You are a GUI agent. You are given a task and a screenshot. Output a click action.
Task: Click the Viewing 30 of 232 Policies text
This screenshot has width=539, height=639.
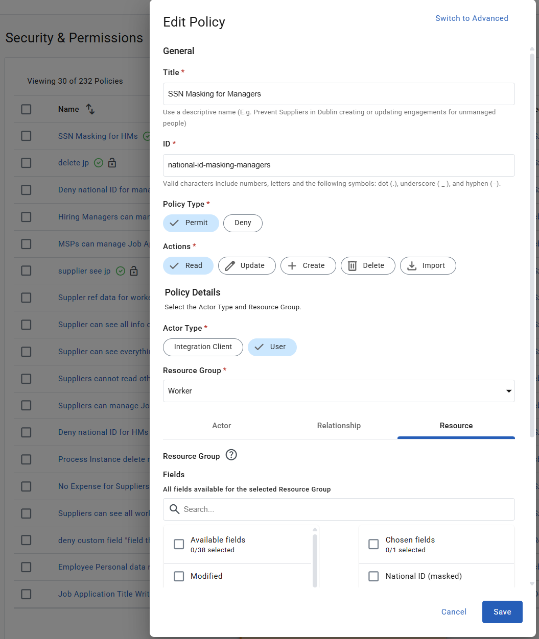(x=75, y=81)
